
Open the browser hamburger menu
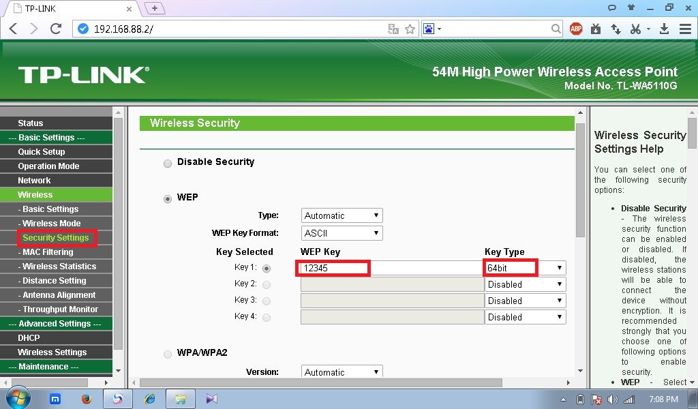pyautogui.click(x=685, y=29)
